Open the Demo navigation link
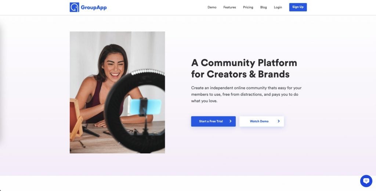The width and height of the screenshot is (376, 191). (x=212, y=7)
